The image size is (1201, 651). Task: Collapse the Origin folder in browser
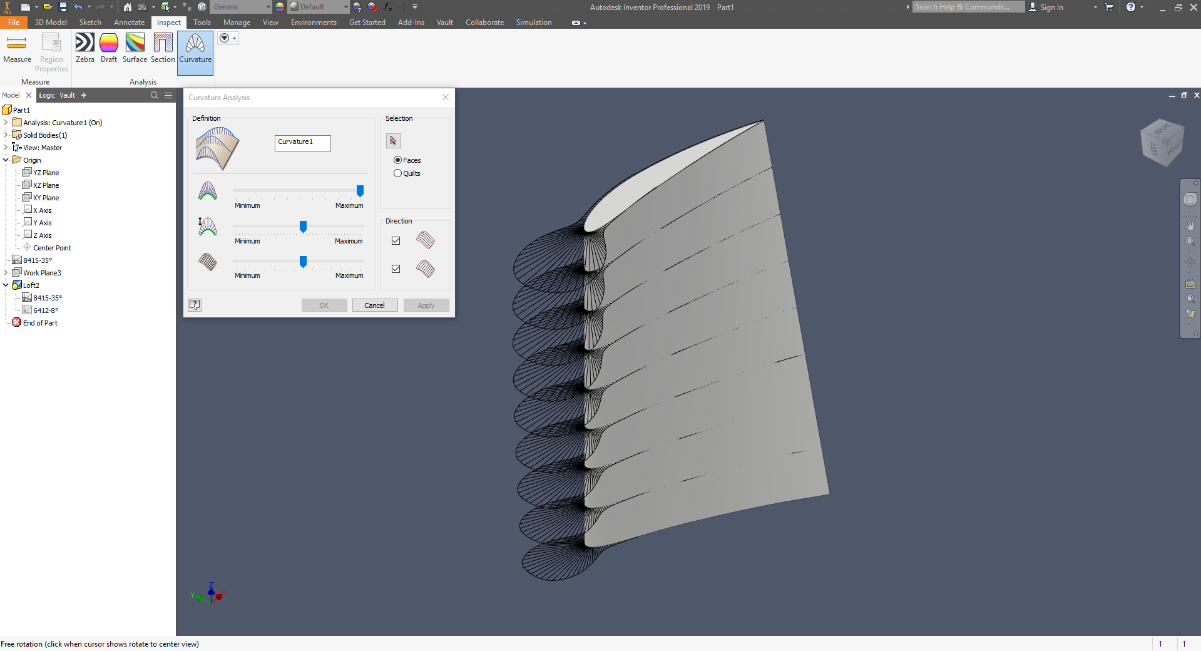(6, 160)
